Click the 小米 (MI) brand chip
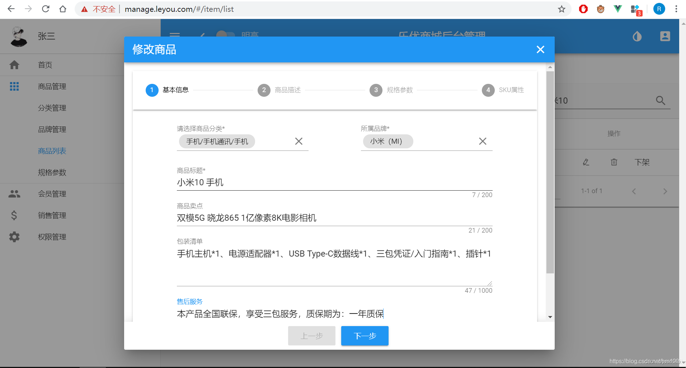The width and height of the screenshot is (686, 368). (x=388, y=142)
